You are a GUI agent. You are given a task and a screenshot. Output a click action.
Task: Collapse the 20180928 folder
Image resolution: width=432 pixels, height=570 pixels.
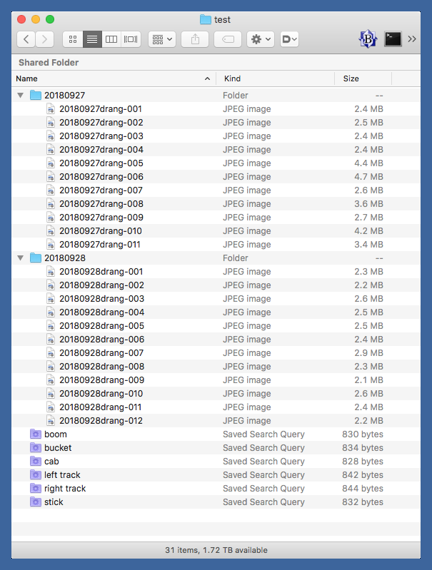tap(20, 258)
